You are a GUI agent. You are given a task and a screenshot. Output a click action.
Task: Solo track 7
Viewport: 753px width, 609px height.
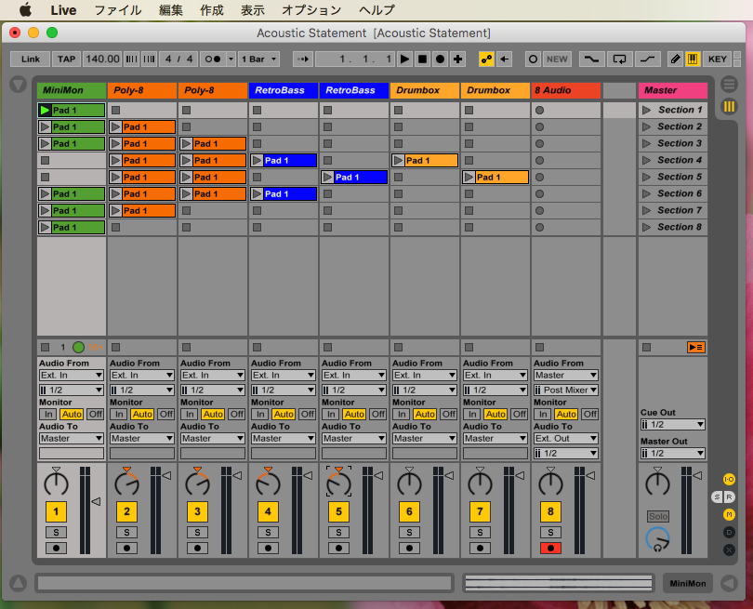(480, 532)
